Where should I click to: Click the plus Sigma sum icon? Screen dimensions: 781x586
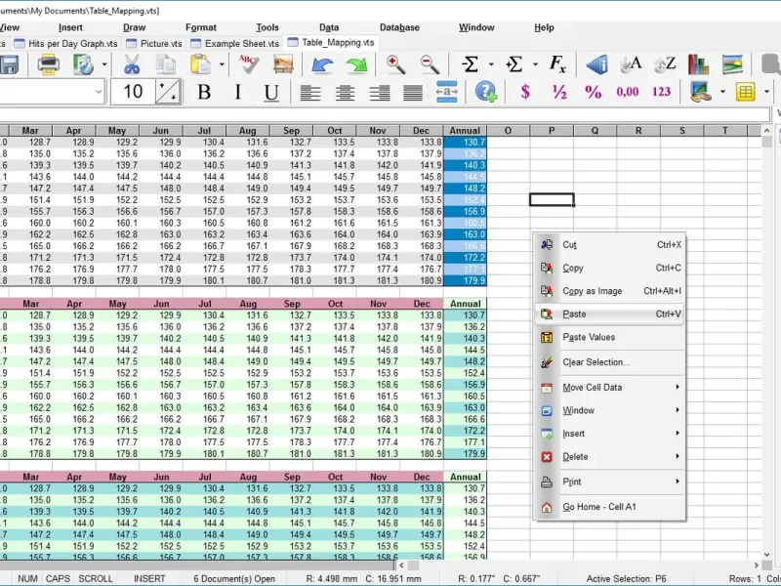click(514, 64)
